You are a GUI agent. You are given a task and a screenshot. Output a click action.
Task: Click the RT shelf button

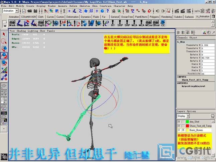pos(113,23)
